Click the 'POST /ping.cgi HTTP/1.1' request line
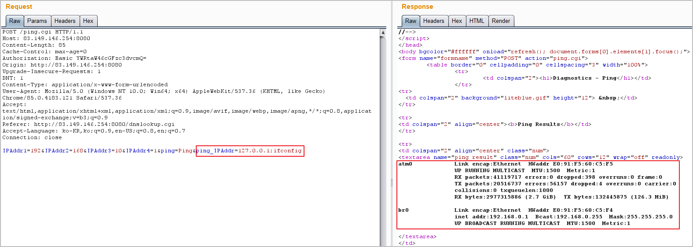The height and width of the screenshot is (247, 693). point(43,32)
